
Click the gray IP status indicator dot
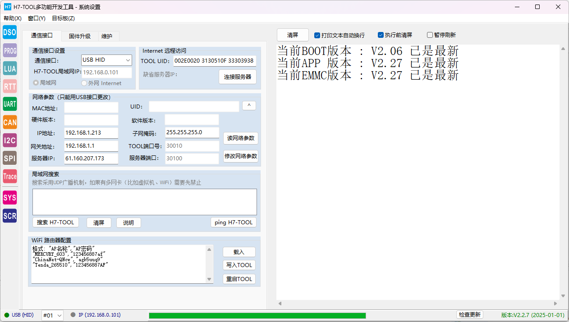click(73, 315)
